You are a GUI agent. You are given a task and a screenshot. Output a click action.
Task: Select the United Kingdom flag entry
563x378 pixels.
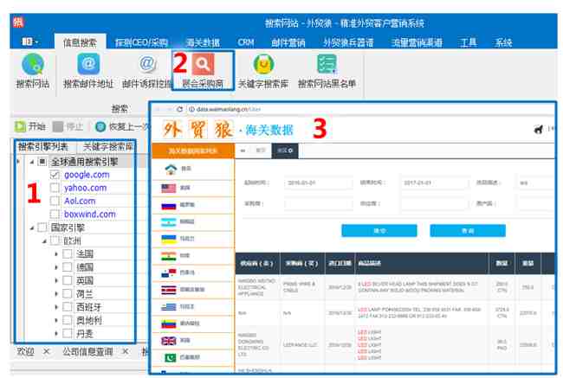193,340
